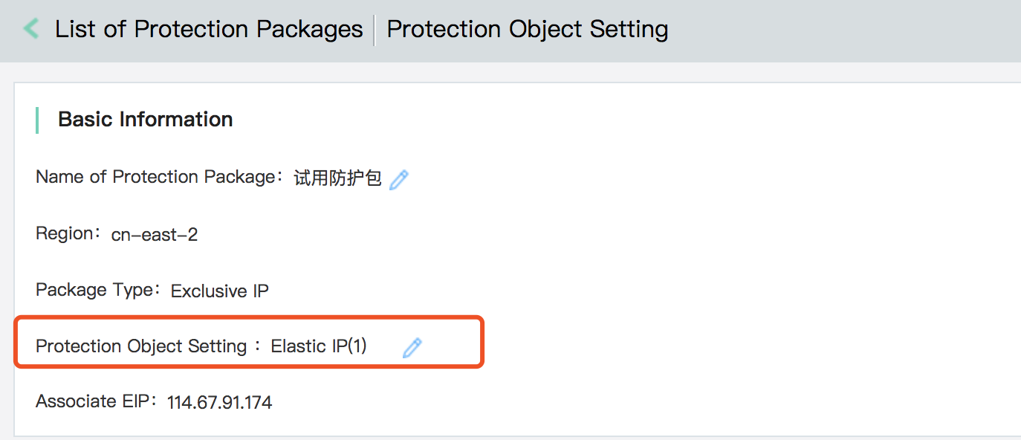Click the Package Type label
Screen dimensions: 1021x440
point(98,290)
